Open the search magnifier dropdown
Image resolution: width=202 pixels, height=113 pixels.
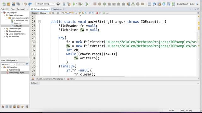click(x=197, y=4)
